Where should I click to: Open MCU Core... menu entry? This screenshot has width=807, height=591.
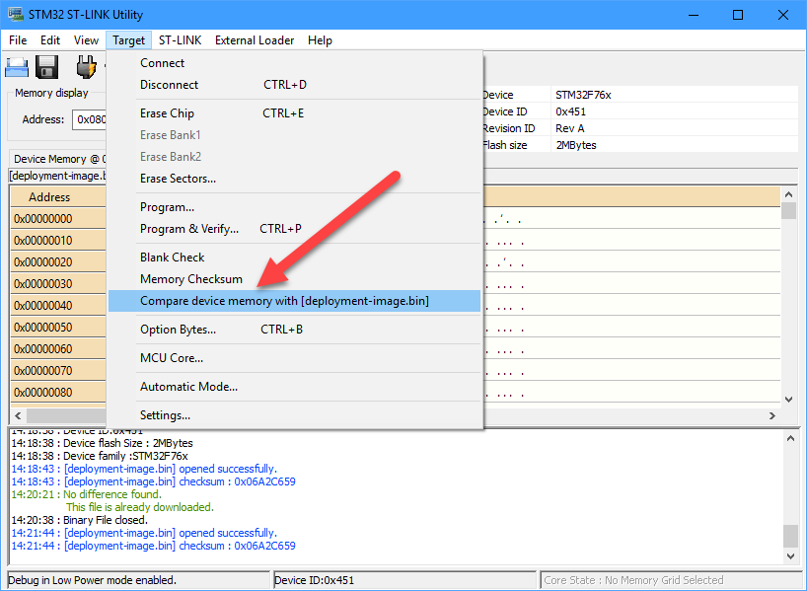coord(294,358)
